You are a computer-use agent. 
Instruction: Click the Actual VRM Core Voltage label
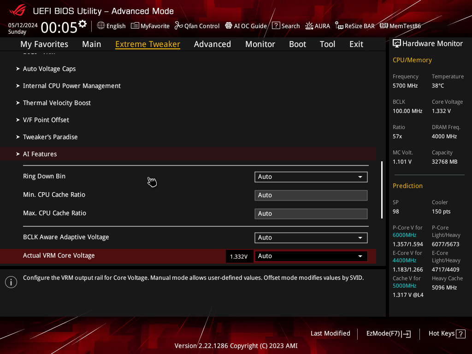(59, 255)
